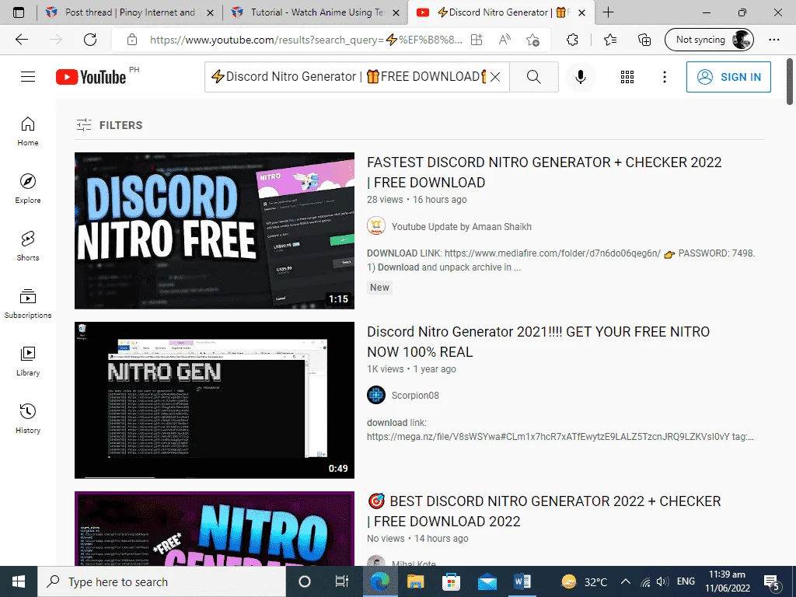
Task: Open Cortana circle on the taskbar
Action: [x=305, y=581]
